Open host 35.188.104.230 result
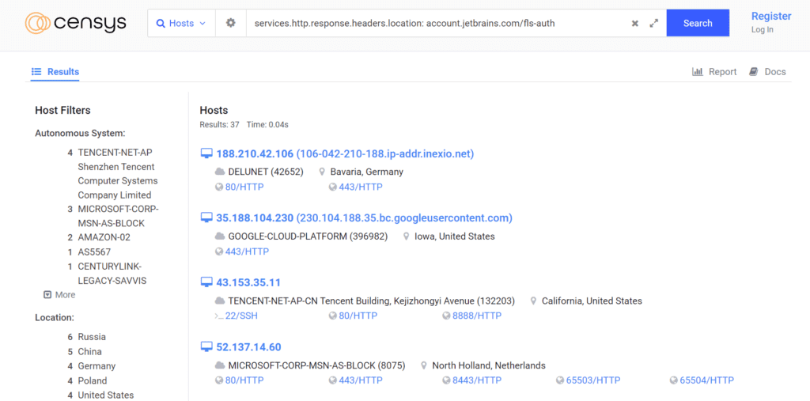The image size is (810, 401). pyautogui.click(x=255, y=218)
